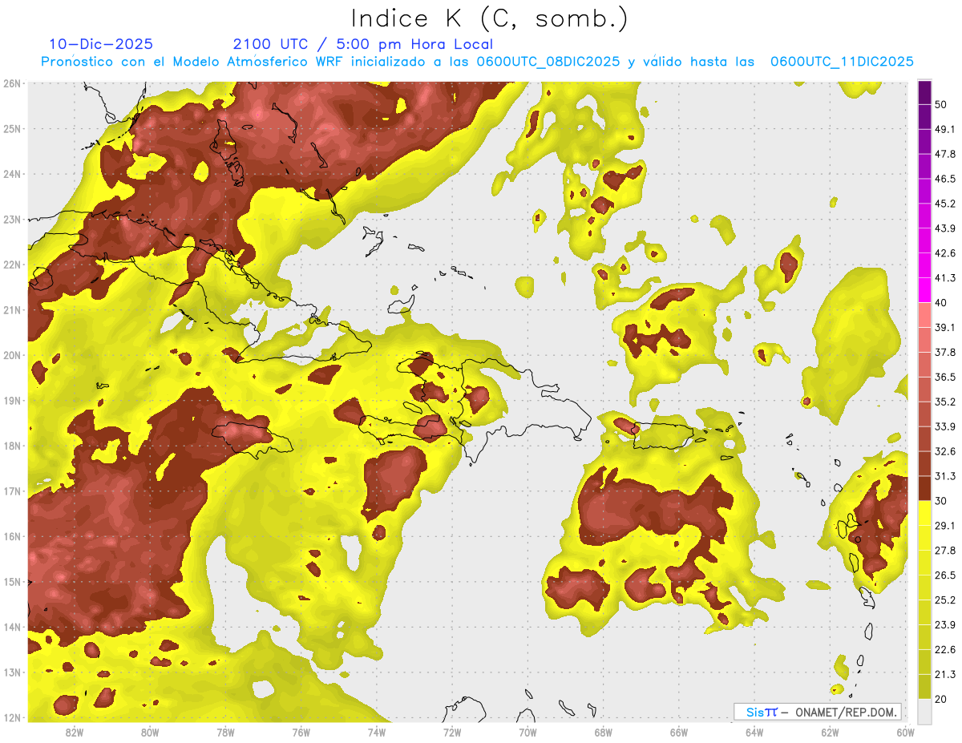This screenshot has height=743, width=962.
Task: Click the colorbar value "22.6"
Action: click(x=945, y=649)
